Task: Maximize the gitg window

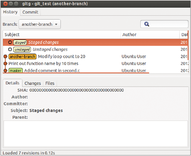Action: pyautogui.click(x=16, y=4)
